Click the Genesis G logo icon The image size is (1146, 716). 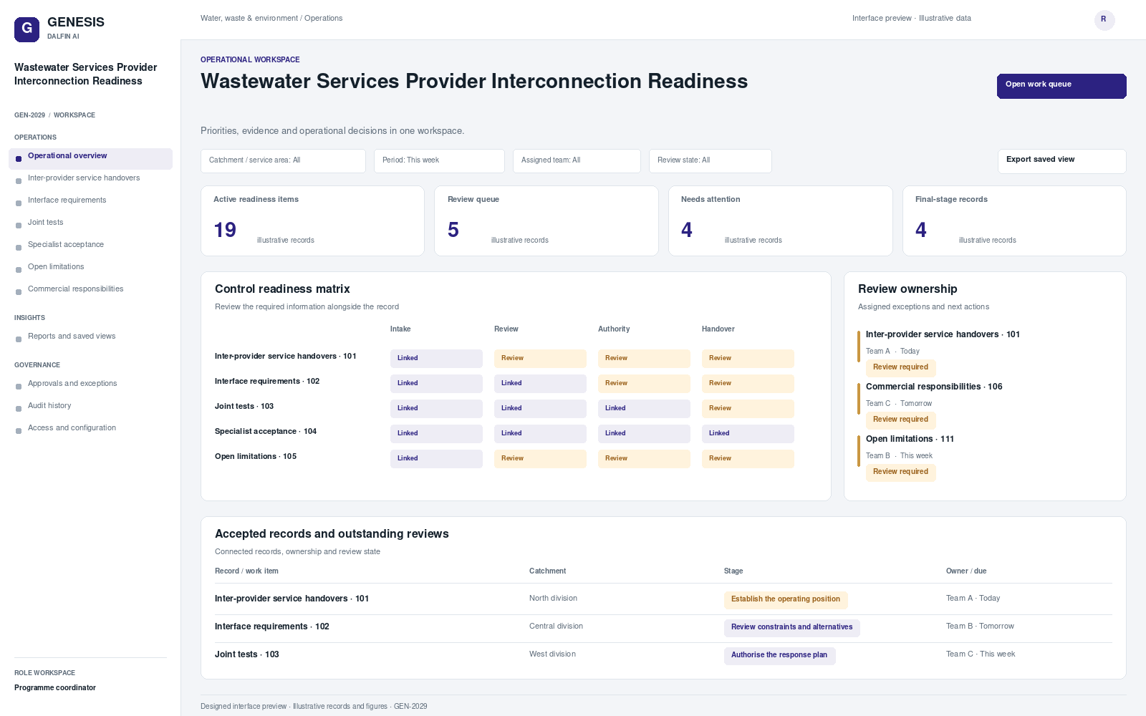tap(27, 29)
